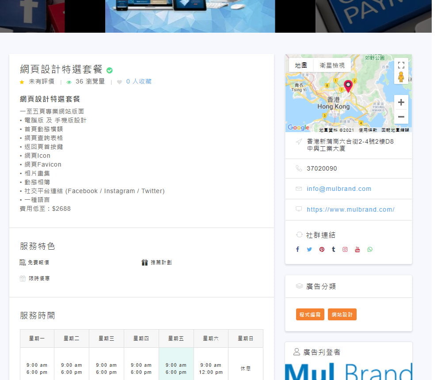Click the 費用低至：$2688 price text
Image resolution: width=445 pixels, height=380 pixels.
point(45,209)
